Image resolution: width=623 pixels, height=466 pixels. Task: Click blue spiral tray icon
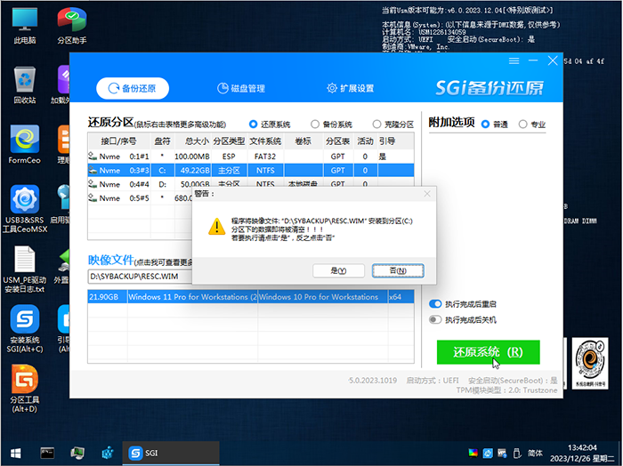tap(488, 453)
